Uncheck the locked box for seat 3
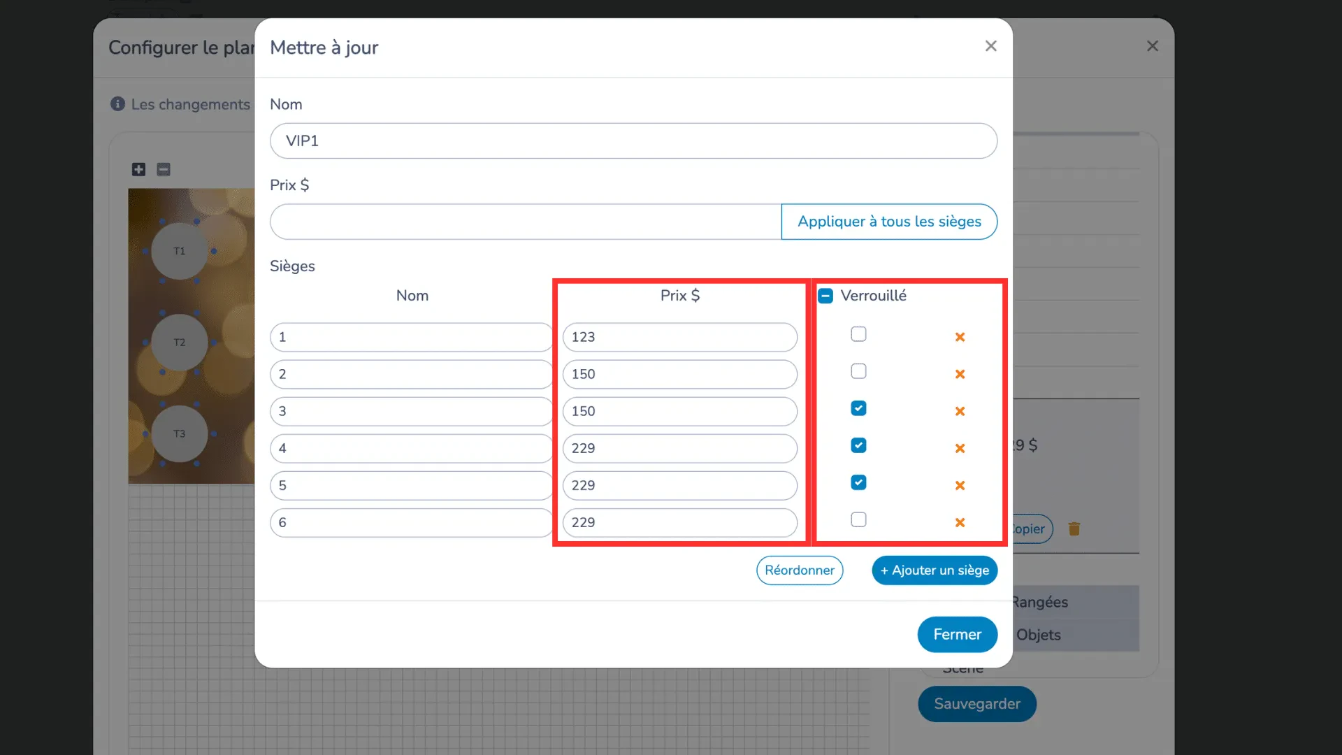 [x=858, y=408]
